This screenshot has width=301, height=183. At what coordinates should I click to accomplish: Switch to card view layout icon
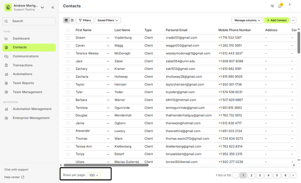72,20
